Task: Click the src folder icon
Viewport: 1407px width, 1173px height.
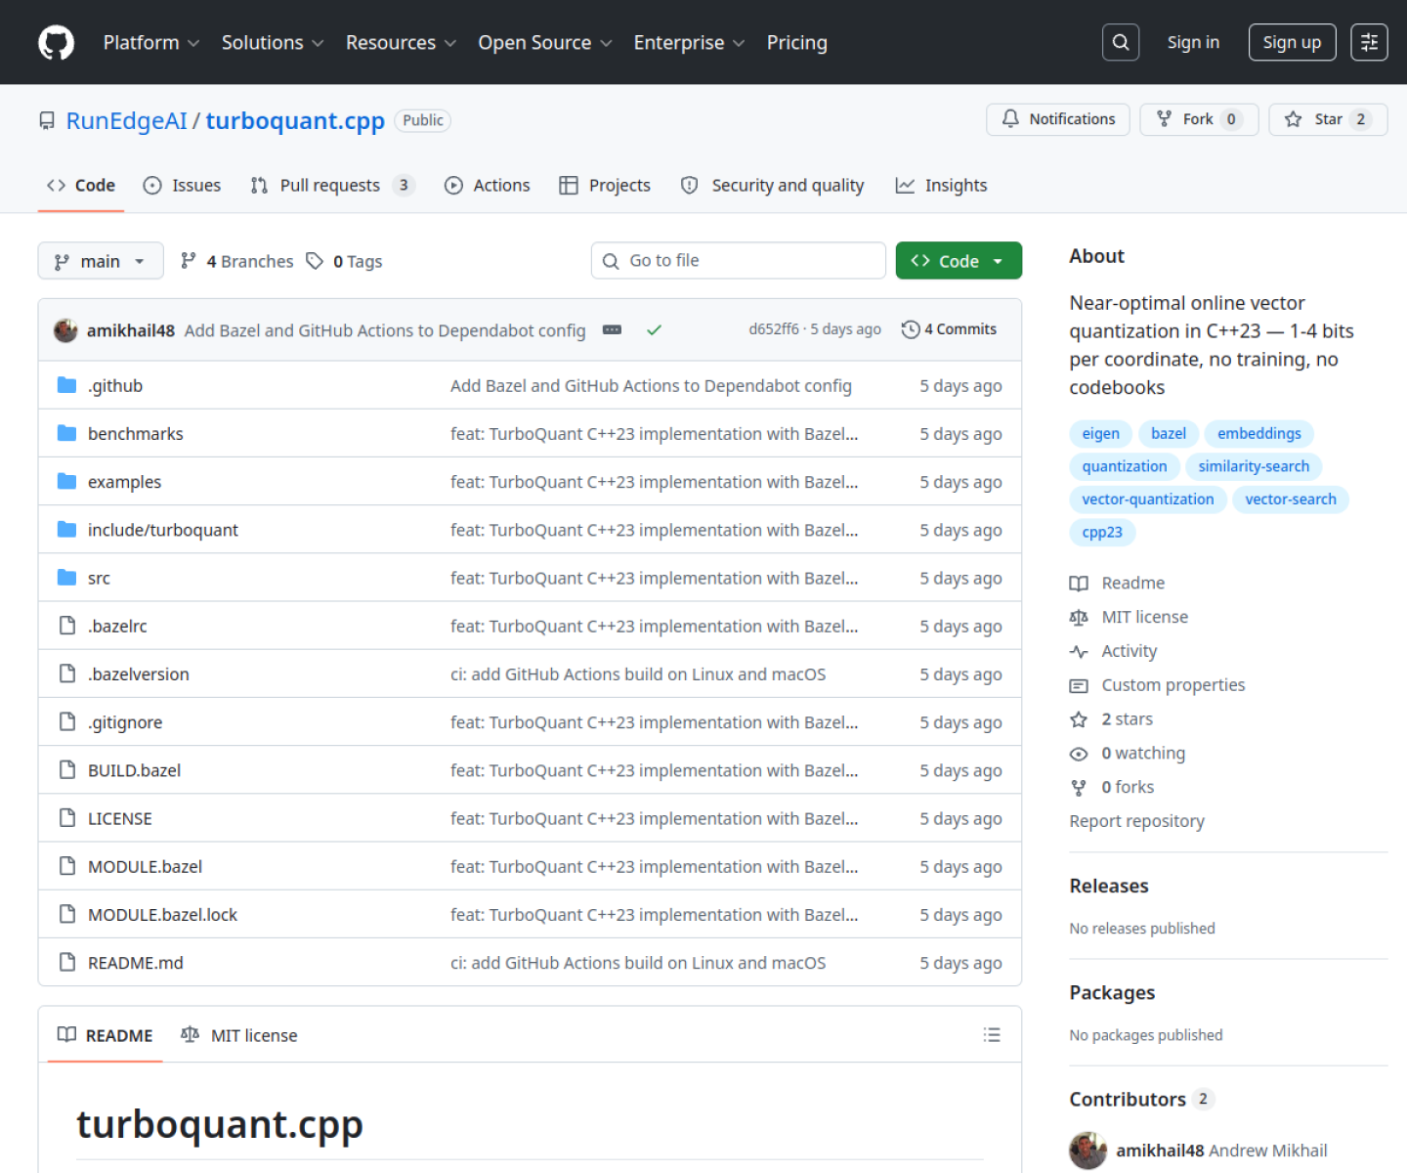Action: pyautogui.click(x=66, y=578)
